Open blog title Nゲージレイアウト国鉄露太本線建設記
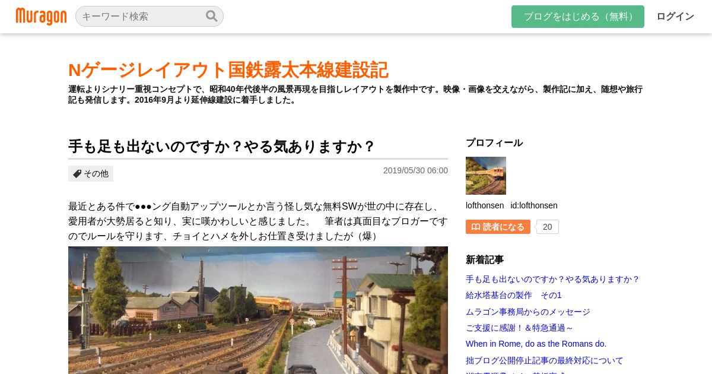This screenshot has height=374, width=712. [228, 70]
